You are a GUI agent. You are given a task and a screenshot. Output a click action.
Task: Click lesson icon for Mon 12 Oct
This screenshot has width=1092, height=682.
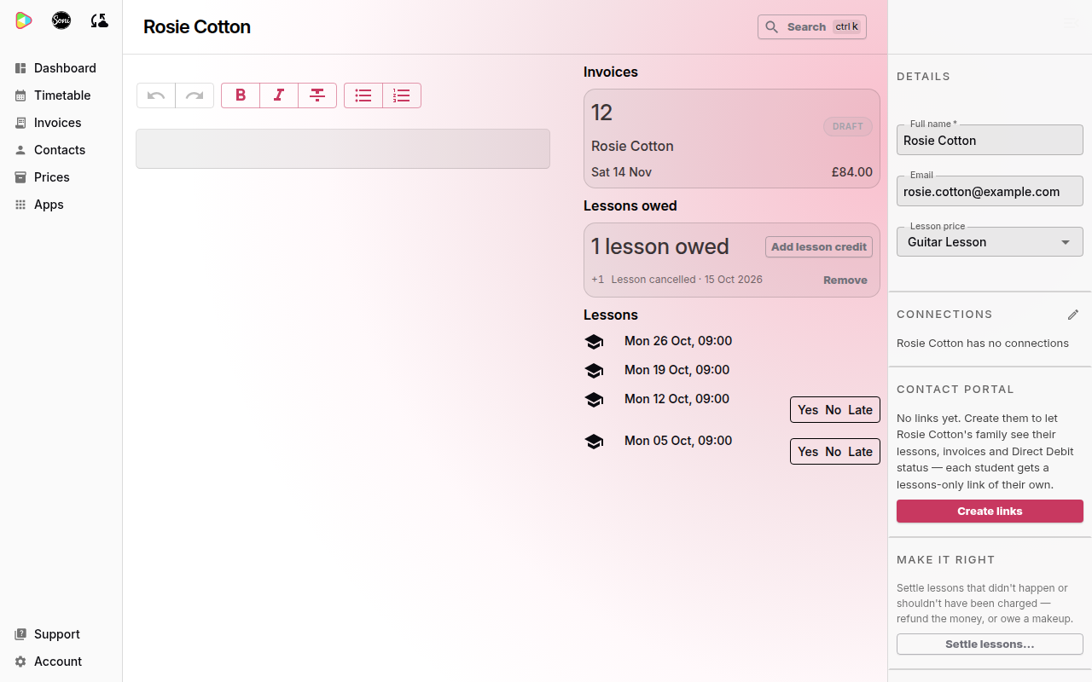point(594,400)
